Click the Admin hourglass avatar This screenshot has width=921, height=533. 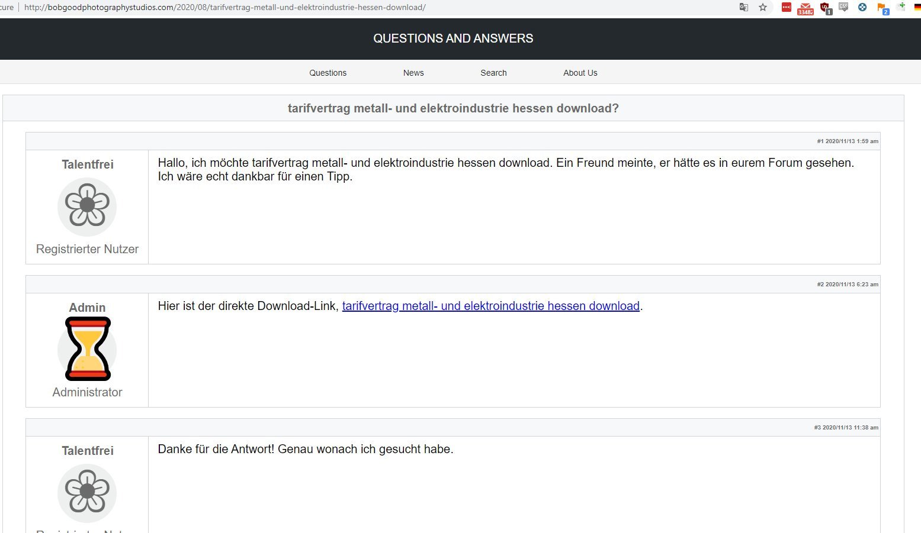pyautogui.click(x=87, y=349)
